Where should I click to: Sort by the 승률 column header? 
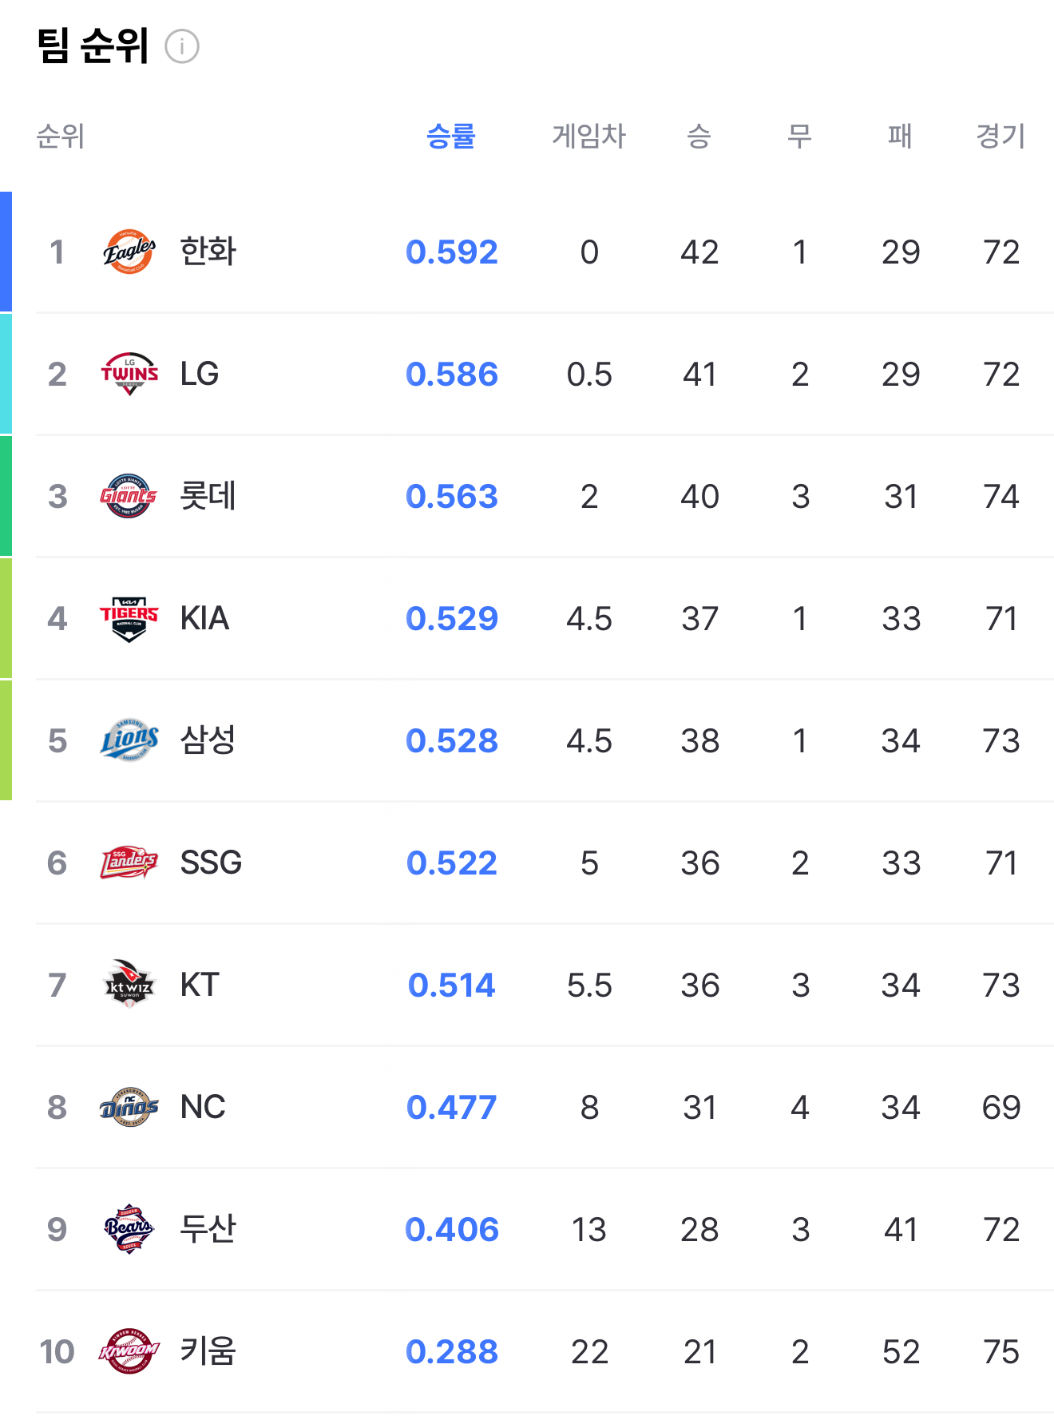click(451, 136)
